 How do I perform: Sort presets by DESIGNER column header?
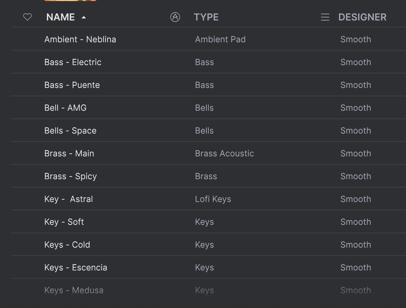[362, 17]
